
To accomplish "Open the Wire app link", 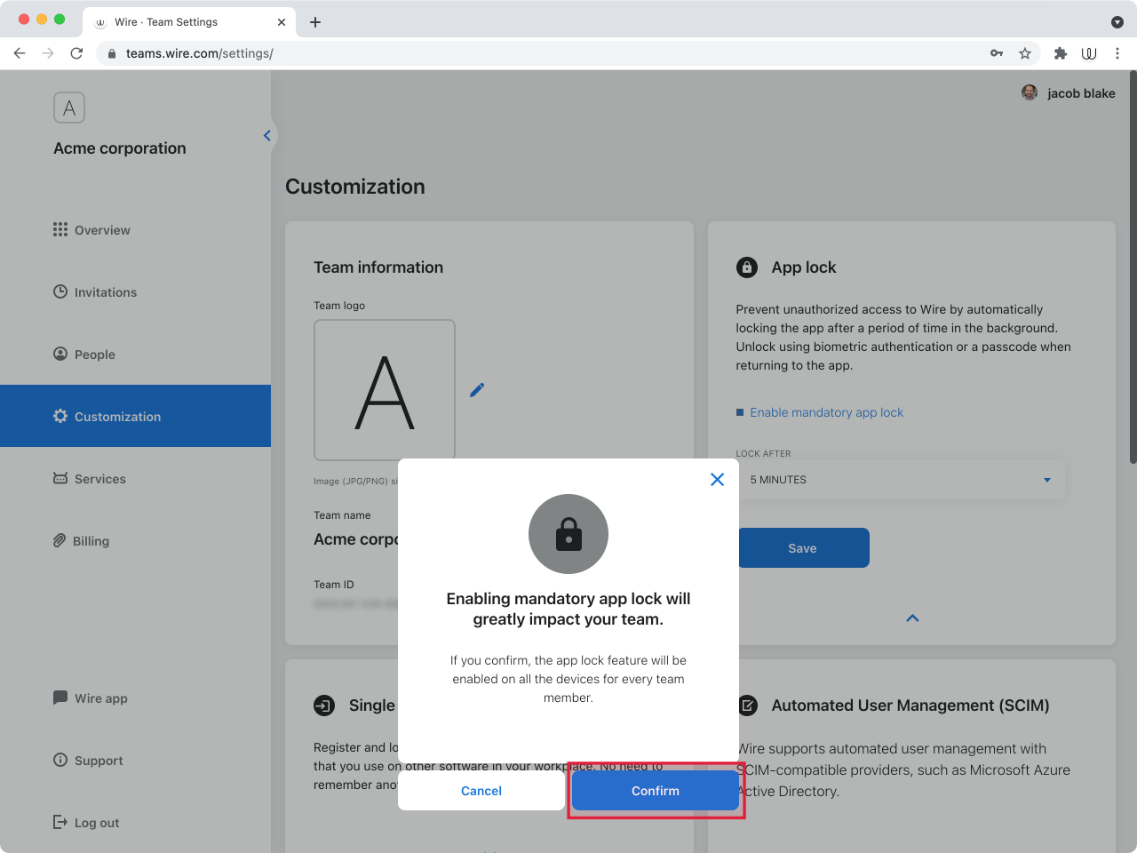I will (101, 698).
